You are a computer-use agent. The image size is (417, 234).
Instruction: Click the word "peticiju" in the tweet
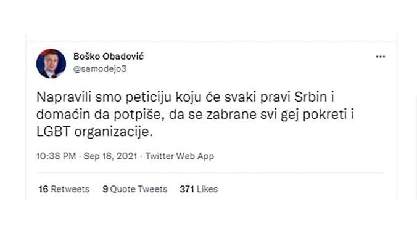point(149,97)
